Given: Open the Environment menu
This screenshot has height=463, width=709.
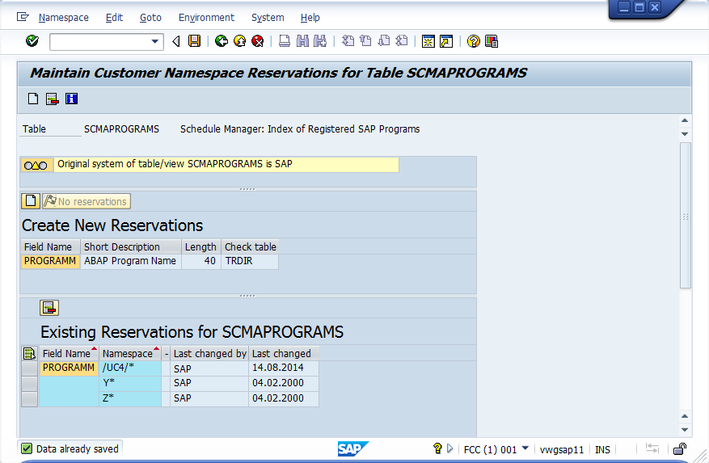Looking at the screenshot, I should click(206, 17).
